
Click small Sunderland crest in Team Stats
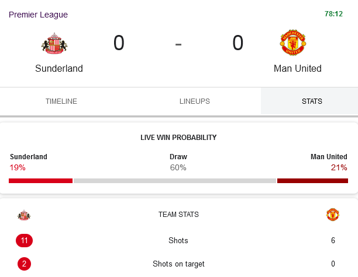tap(24, 215)
